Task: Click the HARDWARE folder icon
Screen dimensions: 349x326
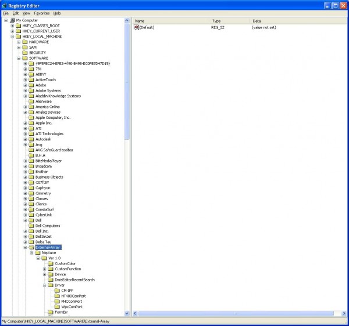Action: [x=25, y=42]
